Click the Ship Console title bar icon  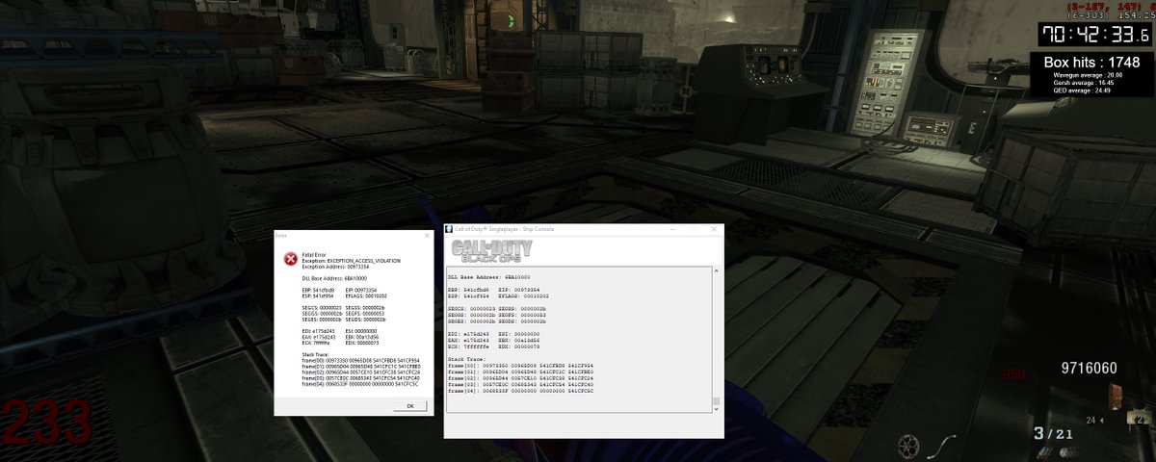449,229
